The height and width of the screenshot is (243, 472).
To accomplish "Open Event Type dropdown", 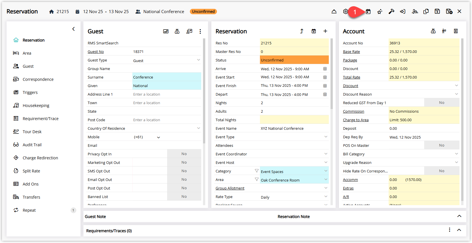I will pyautogui.click(x=326, y=137).
